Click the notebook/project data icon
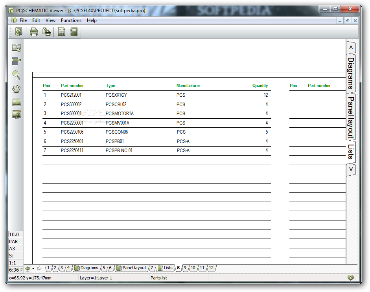 pyautogui.click(x=74, y=31)
